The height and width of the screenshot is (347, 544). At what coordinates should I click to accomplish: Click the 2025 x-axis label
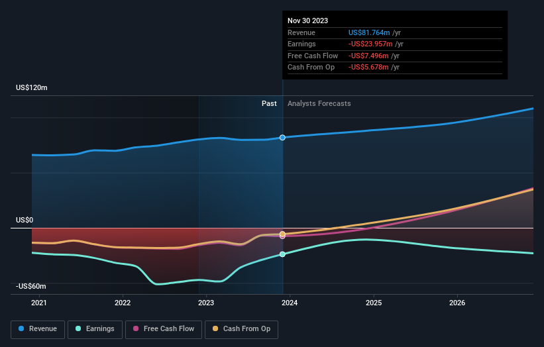pos(374,303)
